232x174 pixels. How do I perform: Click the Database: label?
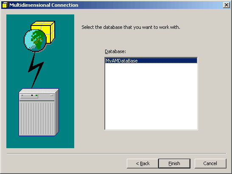[115, 51]
